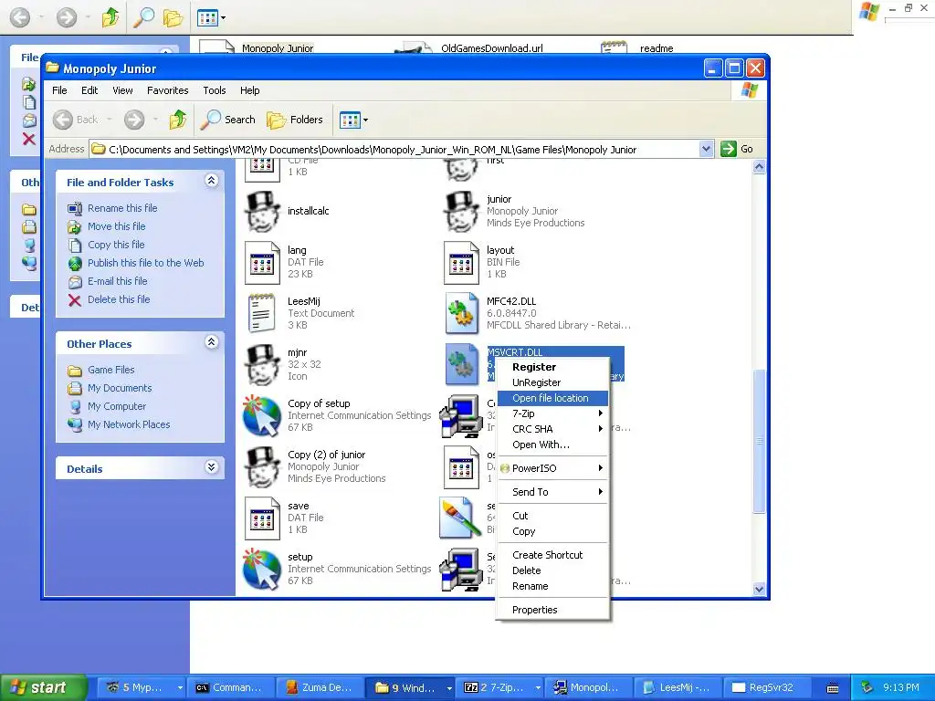
Task: Choose Open With... from context menu
Action: coord(552,445)
